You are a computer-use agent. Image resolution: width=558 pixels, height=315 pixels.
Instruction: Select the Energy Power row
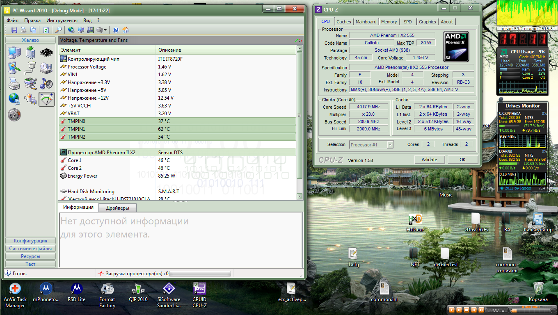point(177,176)
